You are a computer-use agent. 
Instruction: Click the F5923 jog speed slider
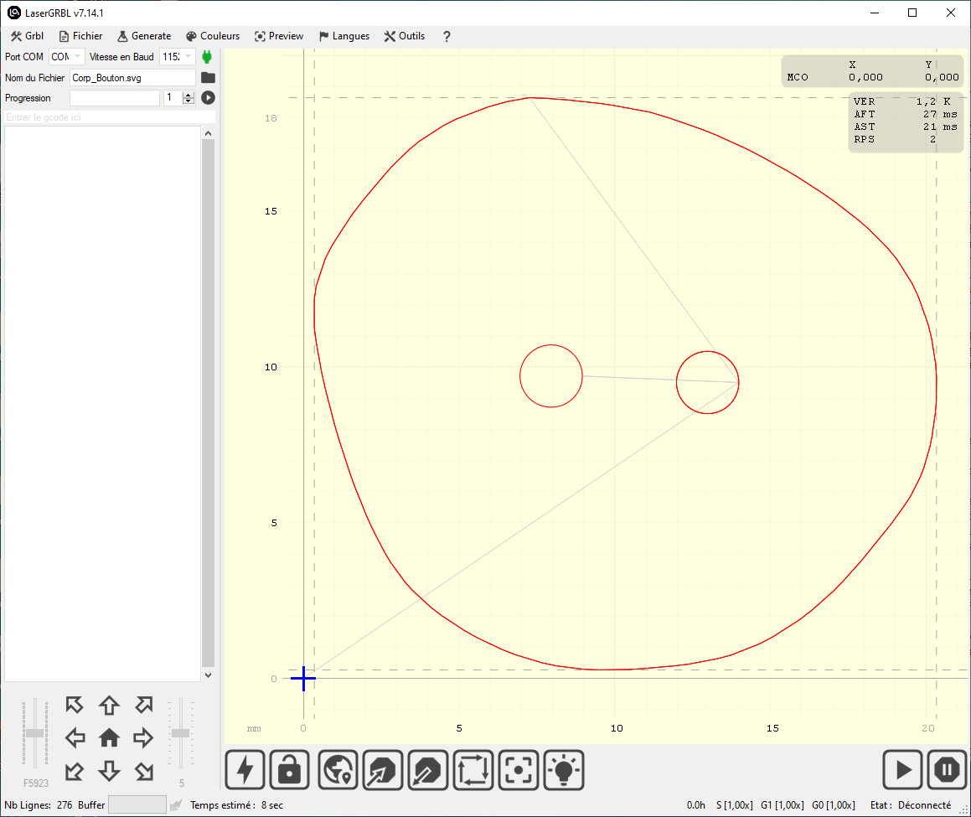34,733
